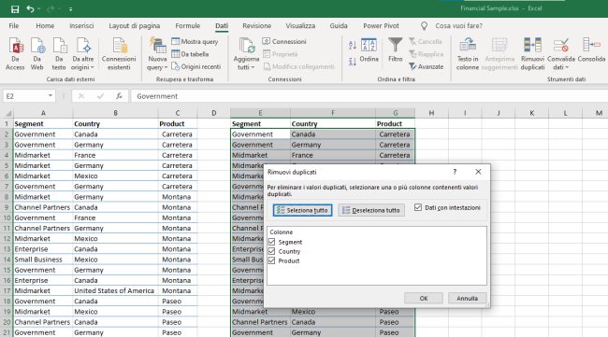Switch to the Inserisci tab
Viewport: 608px width, 337px height.
tap(81, 25)
